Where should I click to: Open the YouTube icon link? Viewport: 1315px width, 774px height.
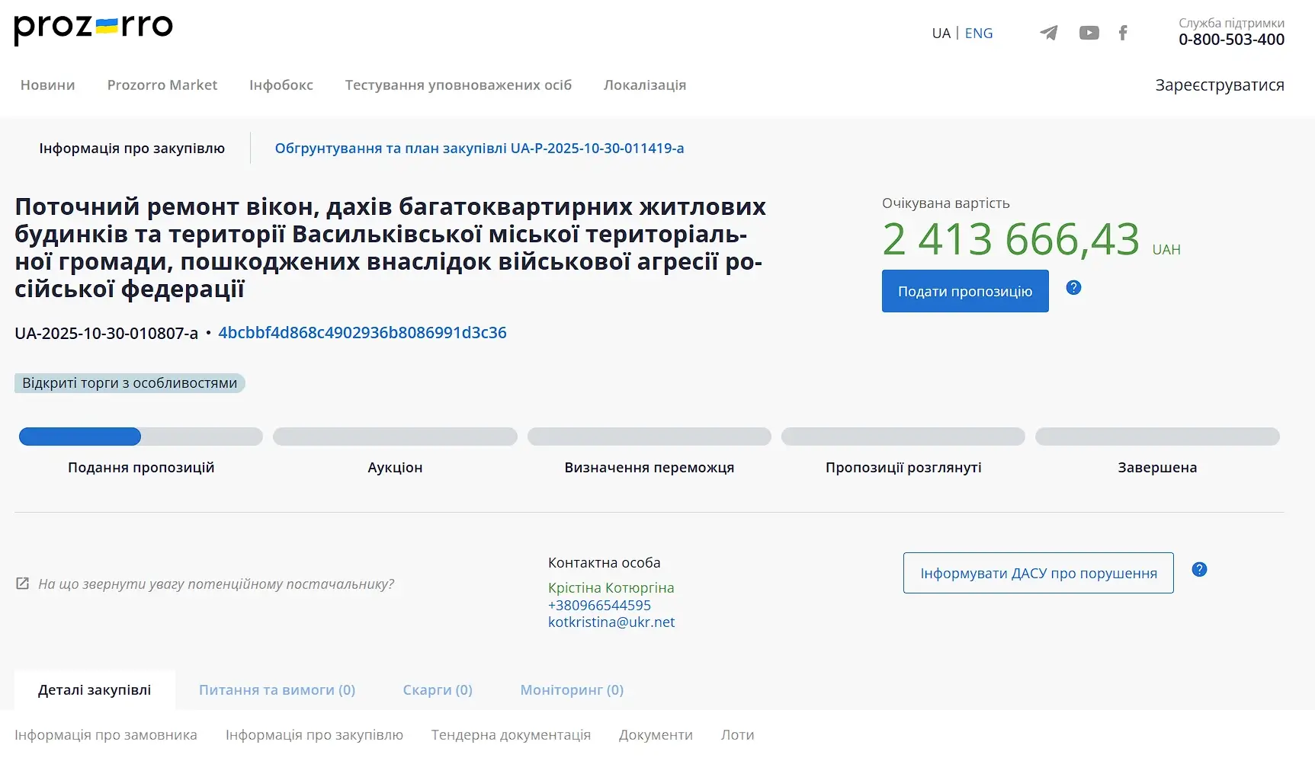(1089, 33)
